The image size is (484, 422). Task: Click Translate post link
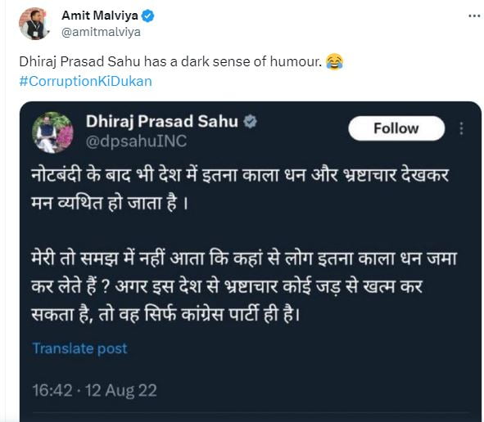pyautogui.click(x=79, y=348)
